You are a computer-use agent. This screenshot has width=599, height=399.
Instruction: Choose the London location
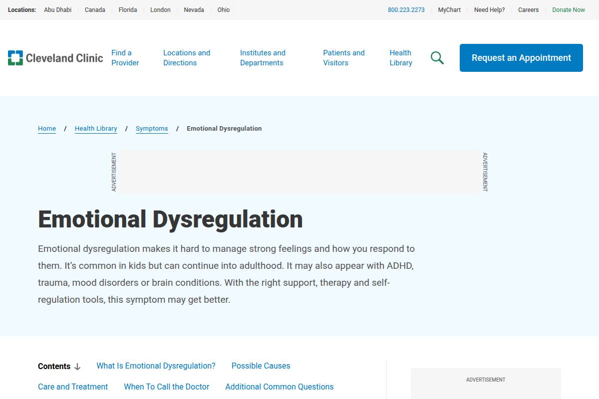click(x=160, y=10)
